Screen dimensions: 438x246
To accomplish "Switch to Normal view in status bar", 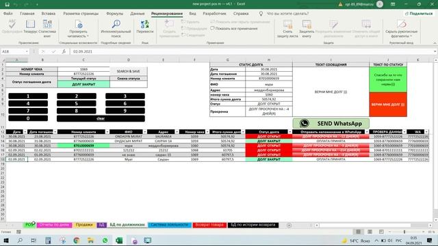I will (x=359, y=232).
